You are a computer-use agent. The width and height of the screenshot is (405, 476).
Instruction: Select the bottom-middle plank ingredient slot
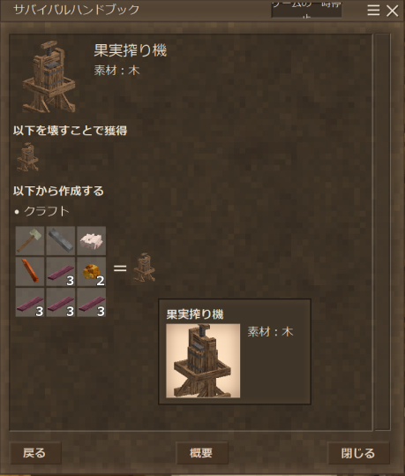click(61, 302)
